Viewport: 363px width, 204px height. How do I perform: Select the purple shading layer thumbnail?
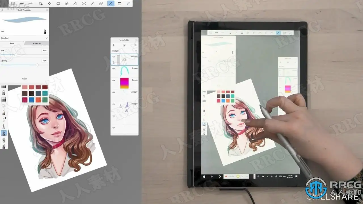124,107
